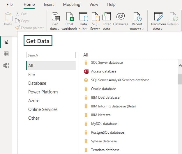Select the All category
Viewport: 182px width, 154px height.
pyautogui.click(x=51, y=66)
